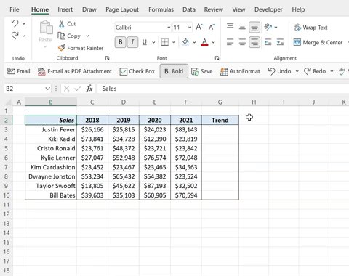Image resolution: width=349 pixels, height=276 pixels.
Task: Toggle the Italic I button
Action: 132,42
